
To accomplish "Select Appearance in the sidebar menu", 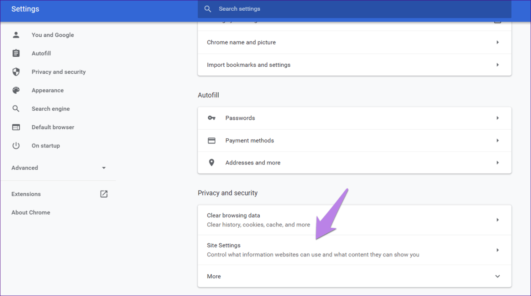I will [x=48, y=91].
